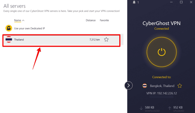Sort servers by Distance column
Screen dimensions: 195x113
pyautogui.click(x=91, y=20)
